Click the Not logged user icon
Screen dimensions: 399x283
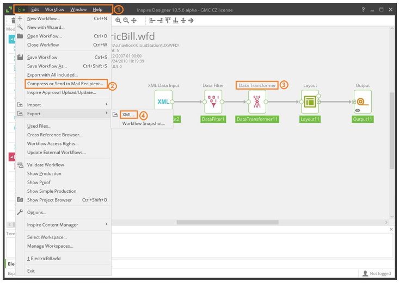pos(365,273)
